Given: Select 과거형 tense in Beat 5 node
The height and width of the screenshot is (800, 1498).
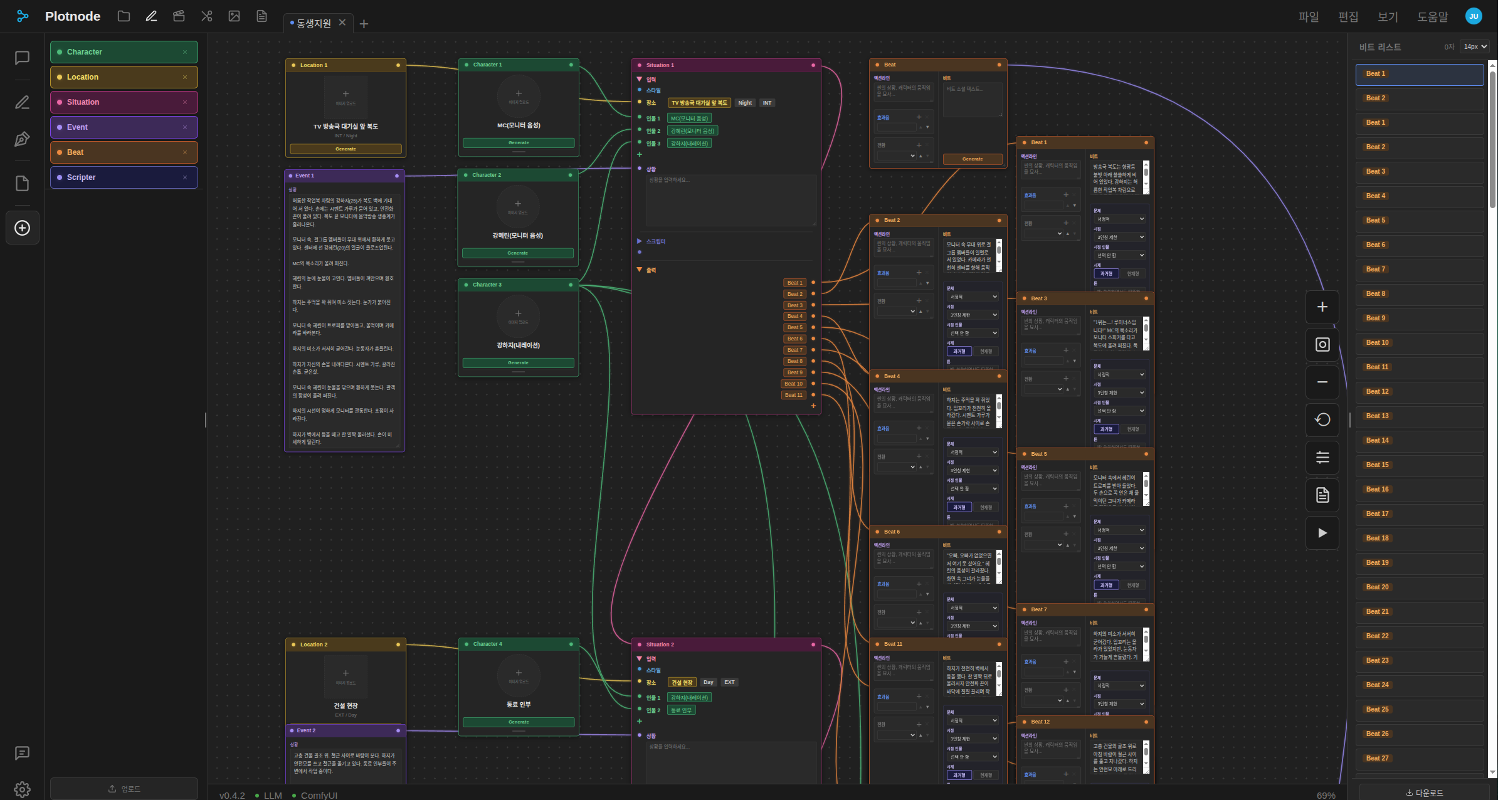Looking at the screenshot, I should [1106, 585].
